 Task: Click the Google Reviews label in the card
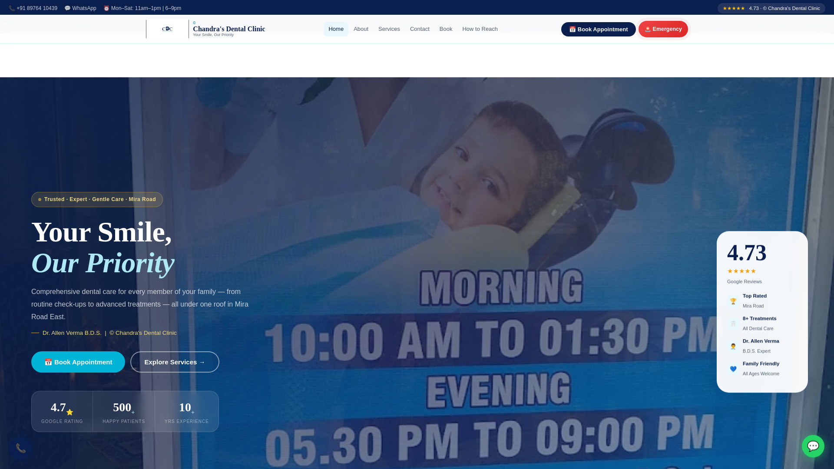point(745,281)
